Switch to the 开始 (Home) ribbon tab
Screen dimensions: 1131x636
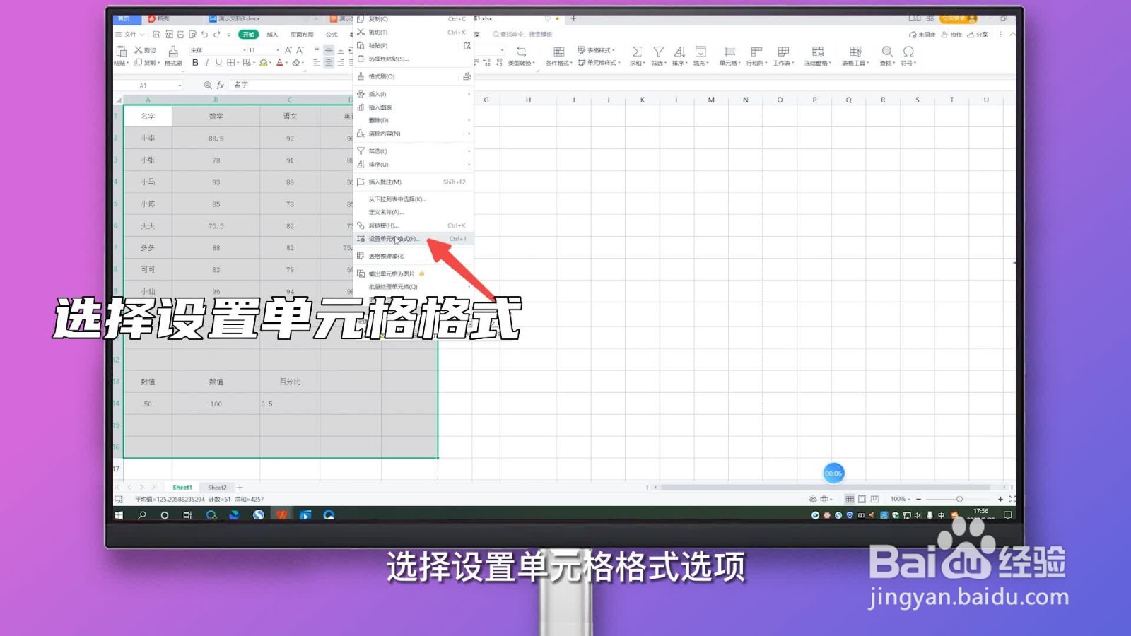tap(248, 34)
